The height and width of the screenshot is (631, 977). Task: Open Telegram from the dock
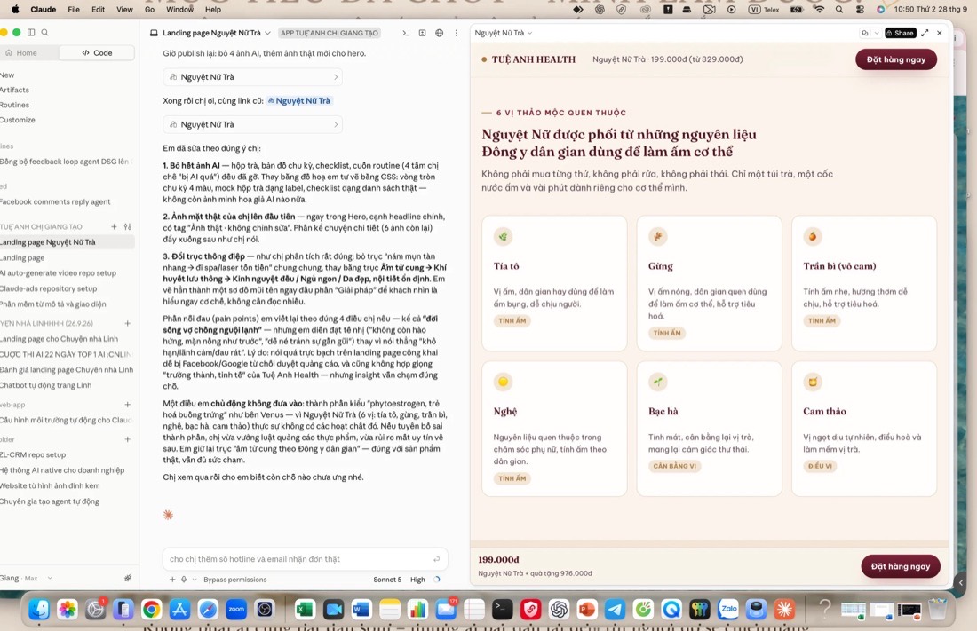point(615,609)
